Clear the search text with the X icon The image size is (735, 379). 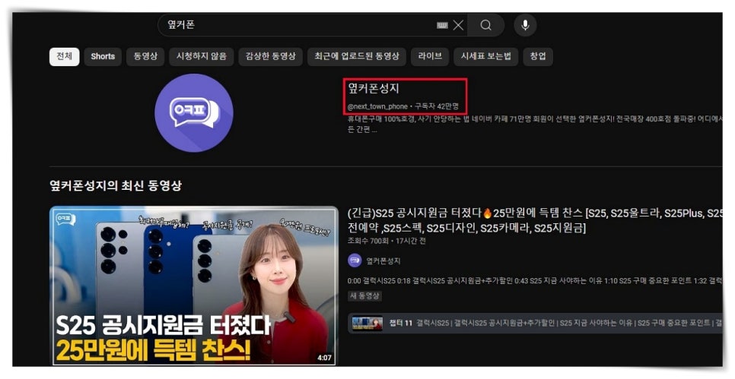point(459,25)
